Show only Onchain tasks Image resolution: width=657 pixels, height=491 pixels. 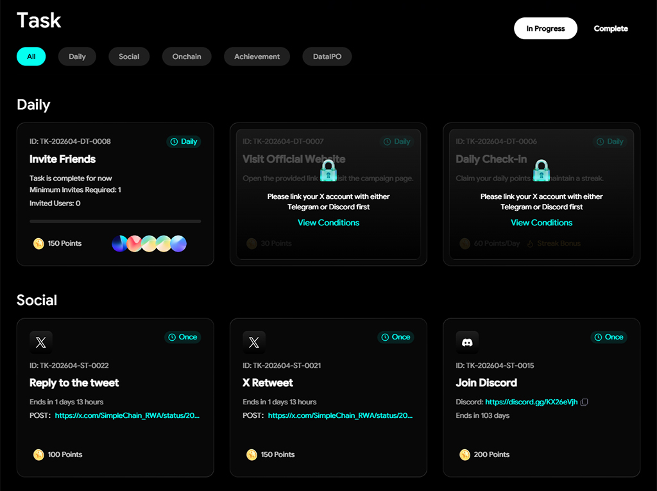(x=187, y=56)
